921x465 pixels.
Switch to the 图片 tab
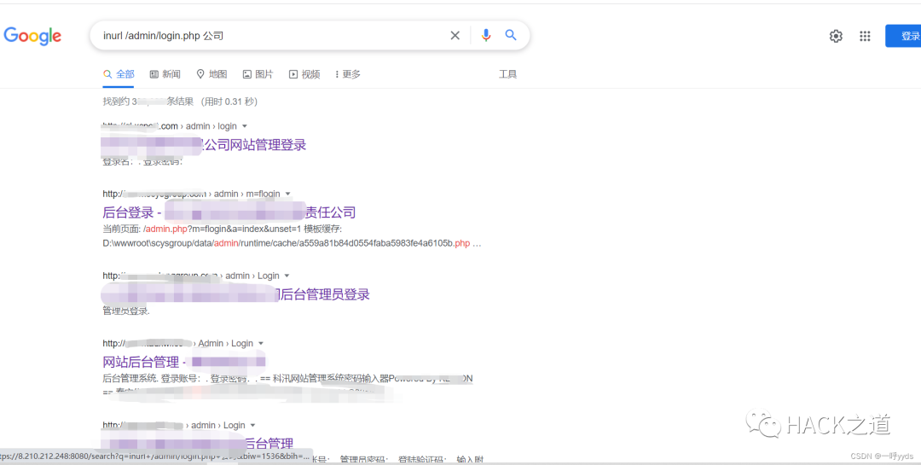(x=258, y=74)
